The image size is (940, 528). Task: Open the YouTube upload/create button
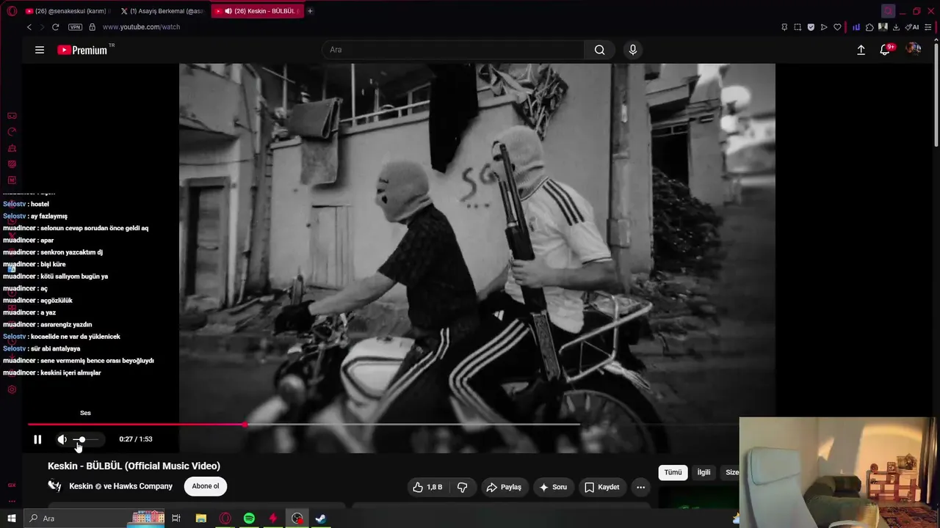[x=861, y=50]
